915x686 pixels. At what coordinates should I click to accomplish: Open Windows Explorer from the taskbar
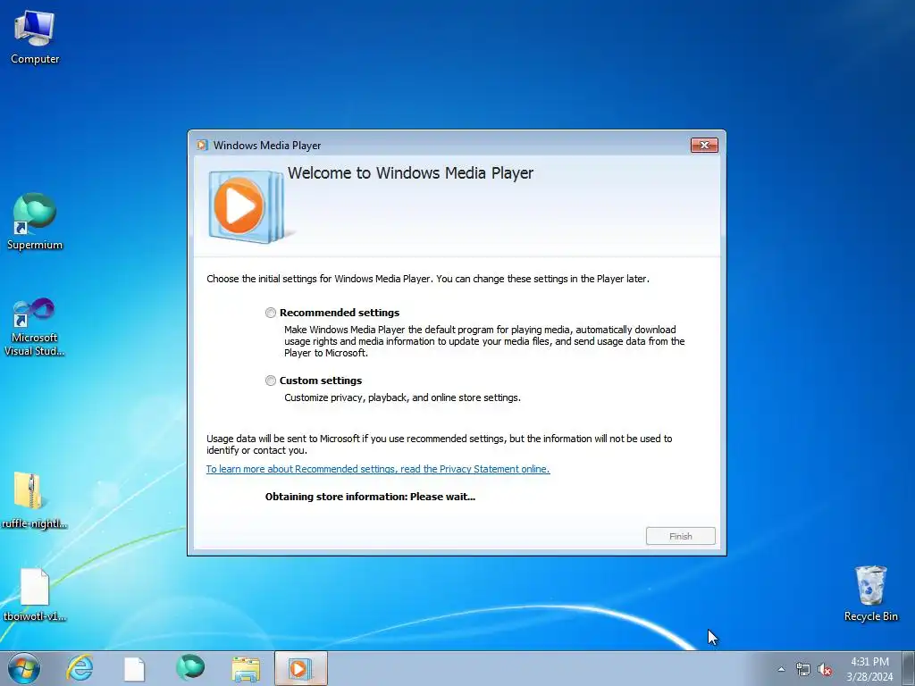coord(246,669)
